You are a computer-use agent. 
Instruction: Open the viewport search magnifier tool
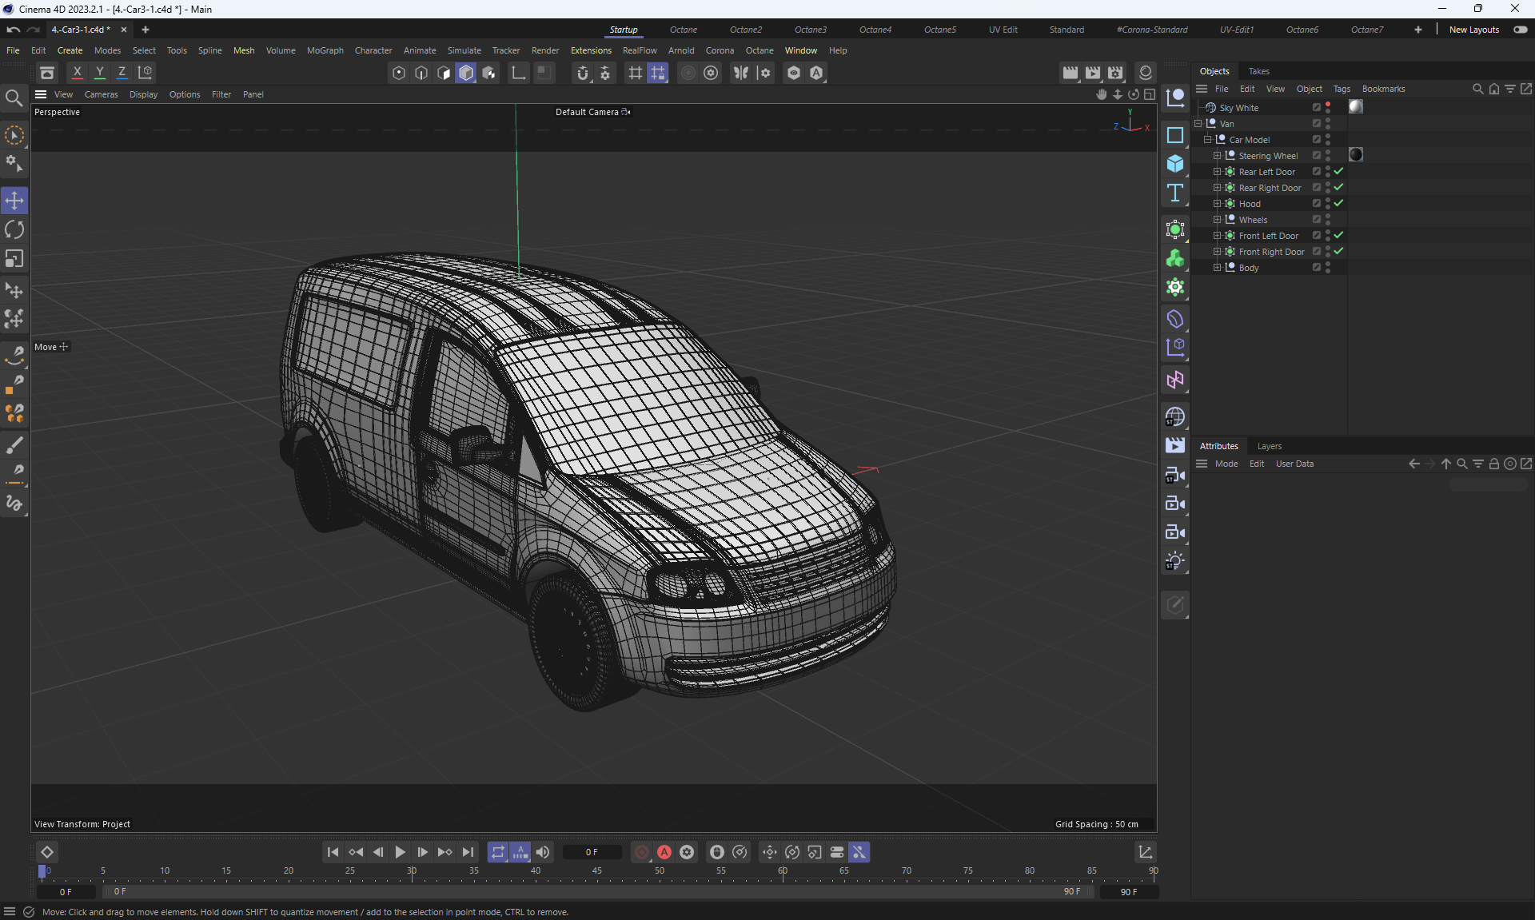tap(14, 98)
